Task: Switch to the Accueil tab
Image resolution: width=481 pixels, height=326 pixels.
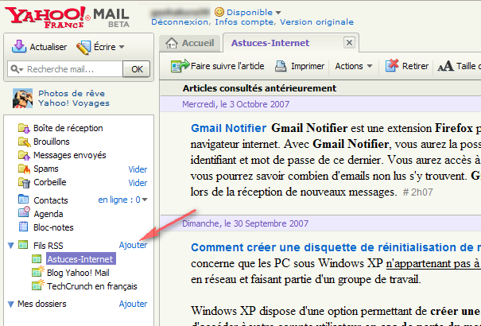Action: [x=190, y=43]
